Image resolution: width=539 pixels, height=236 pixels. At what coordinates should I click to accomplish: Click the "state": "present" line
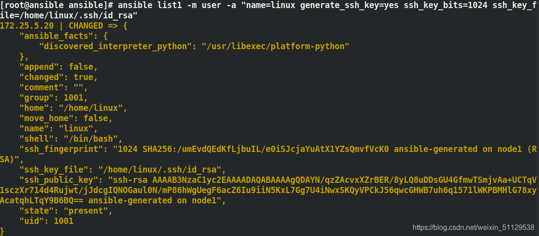click(x=66, y=211)
